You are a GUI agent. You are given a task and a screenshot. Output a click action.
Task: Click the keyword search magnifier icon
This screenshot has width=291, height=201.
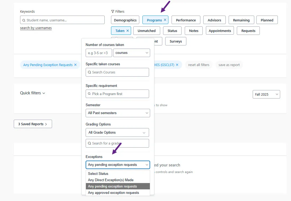(24, 20)
